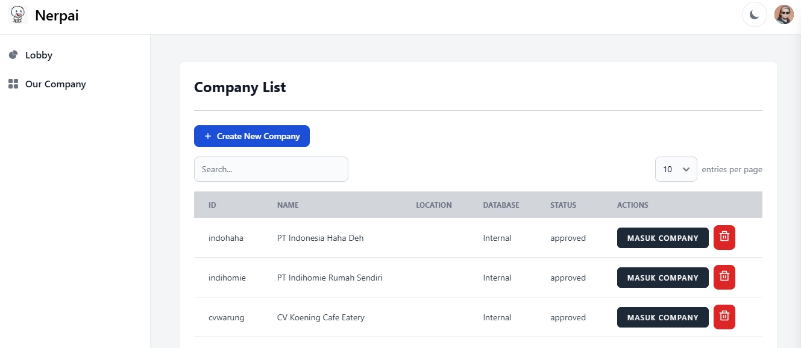
Task: Open the user profile avatar
Action: click(x=784, y=15)
